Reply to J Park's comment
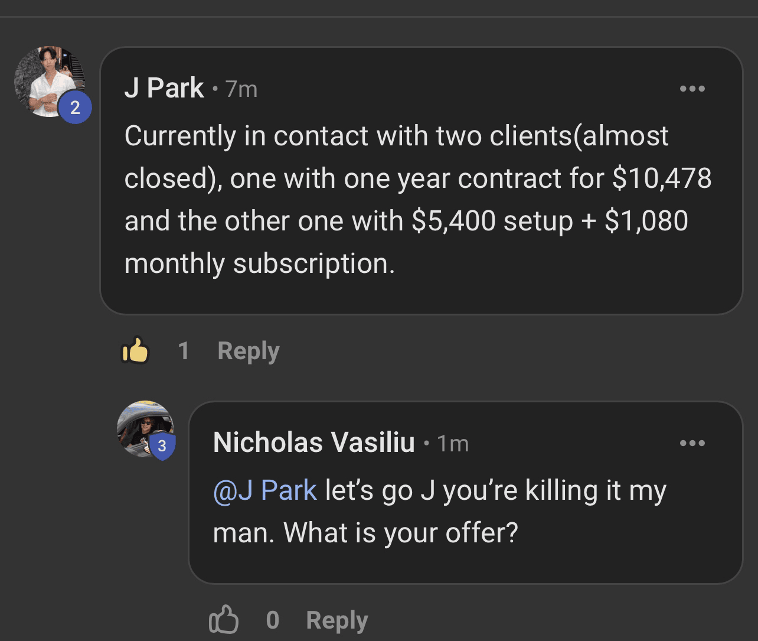 coord(248,351)
